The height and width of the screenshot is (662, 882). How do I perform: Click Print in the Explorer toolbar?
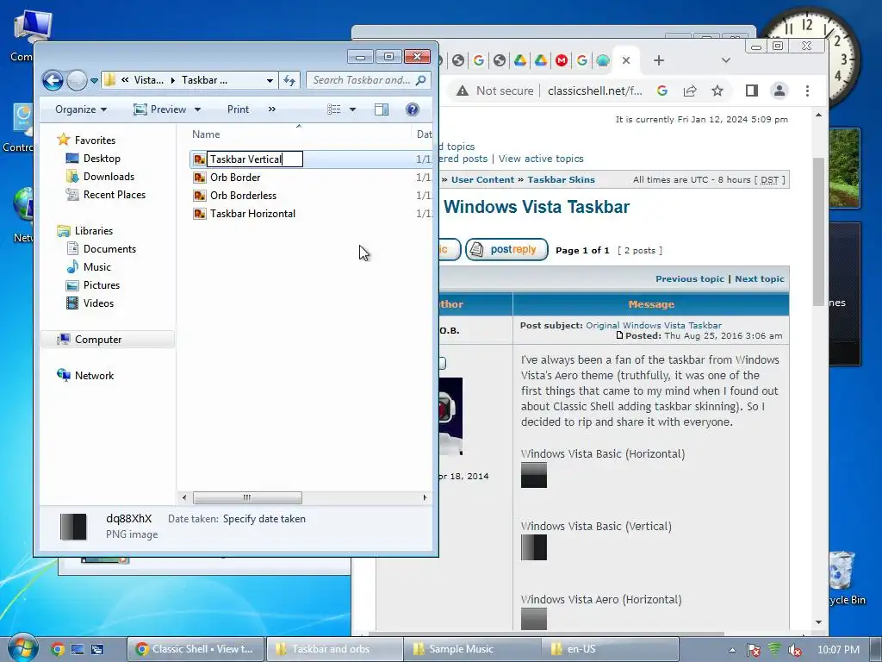coord(238,109)
